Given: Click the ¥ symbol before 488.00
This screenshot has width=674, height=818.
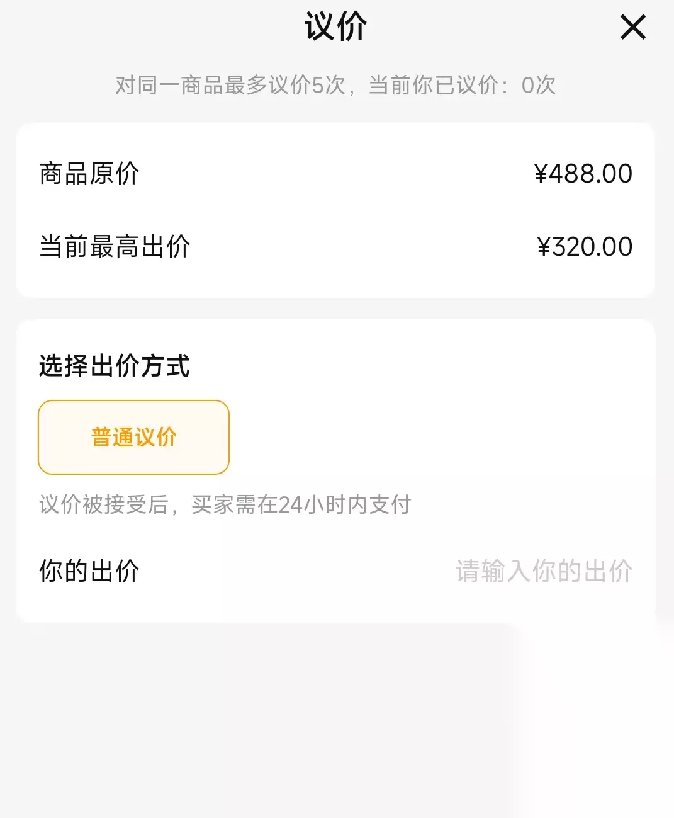Looking at the screenshot, I should pos(541,174).
